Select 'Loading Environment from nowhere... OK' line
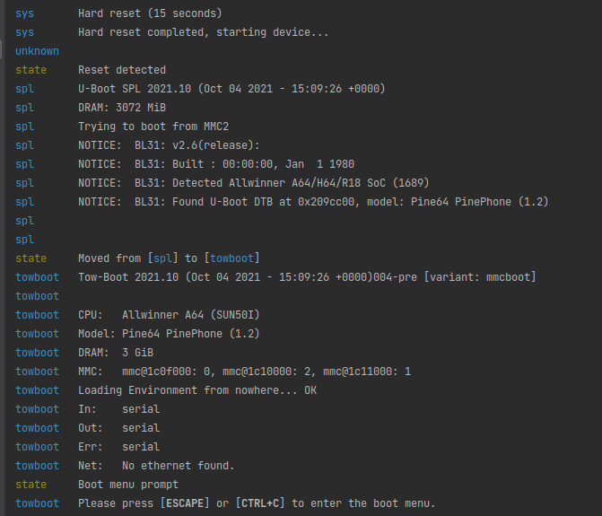 [197, 390]
